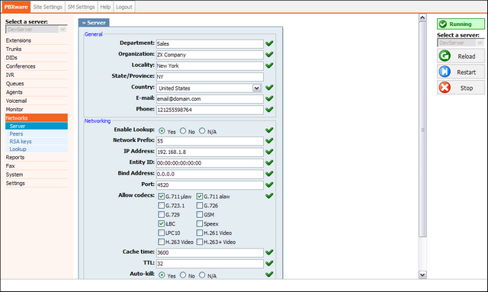Viewport: 488px width, 292px height.
Task: Click the green Running status checkmark icon
Action: (443, 24)
